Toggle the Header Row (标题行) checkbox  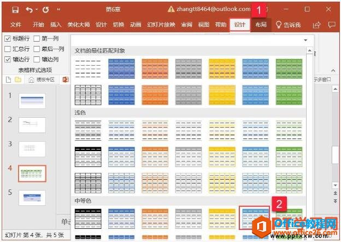[x=8, y=39]
